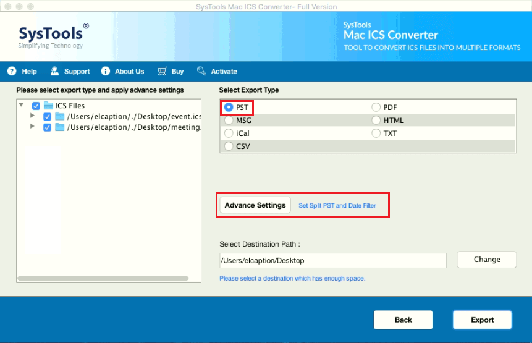Expand the meeting file tree node
The height and width of the screenshot is (343, 532).
pyautogui.click(x=32, y=126)
